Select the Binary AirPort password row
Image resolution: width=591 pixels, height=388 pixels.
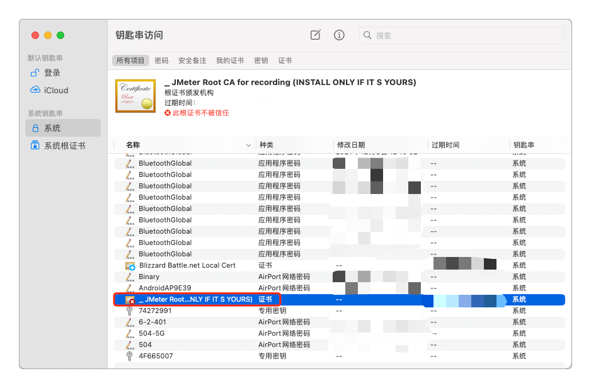(339, 277)
